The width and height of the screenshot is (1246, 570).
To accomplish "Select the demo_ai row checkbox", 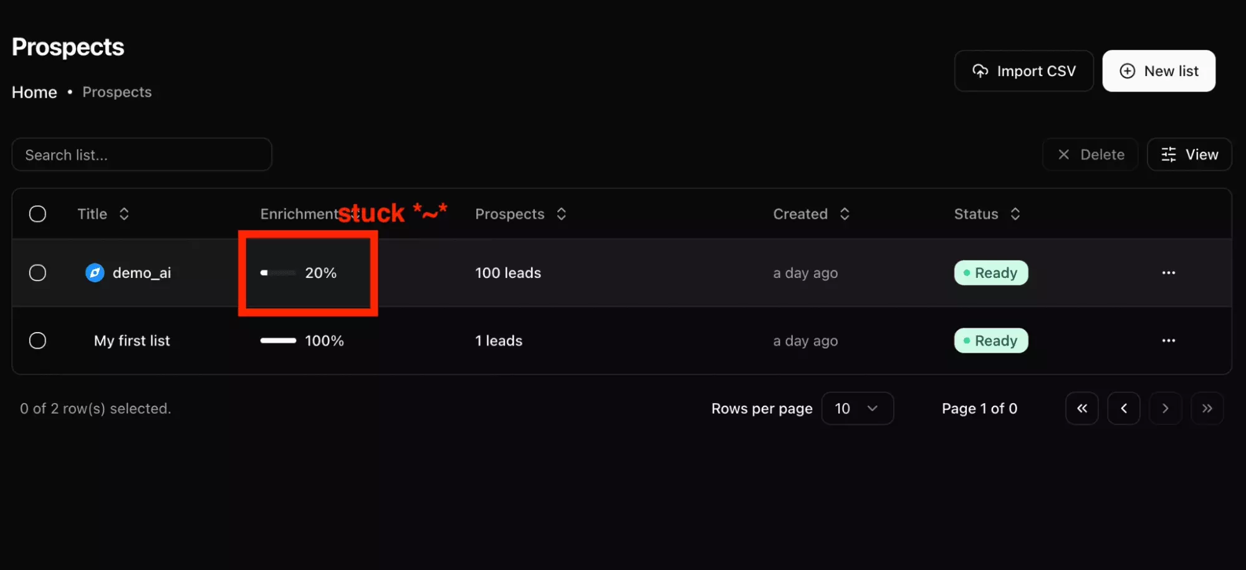I will (x=37, y=273).
